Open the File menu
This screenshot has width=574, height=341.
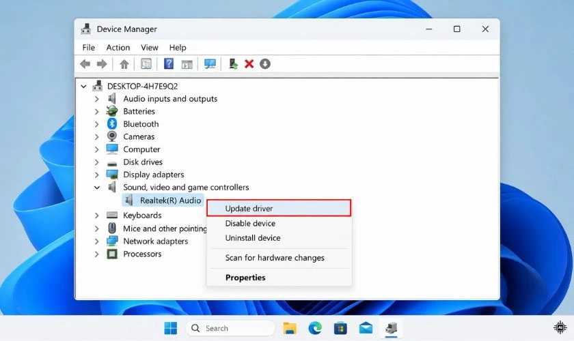89,48
